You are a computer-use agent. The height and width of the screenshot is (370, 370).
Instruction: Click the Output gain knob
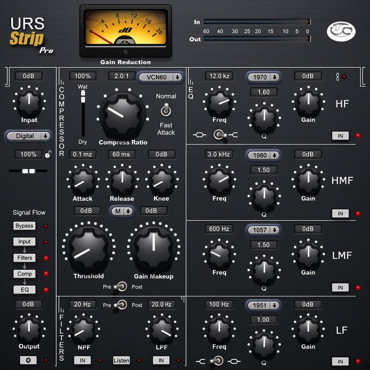pos(29,330)
